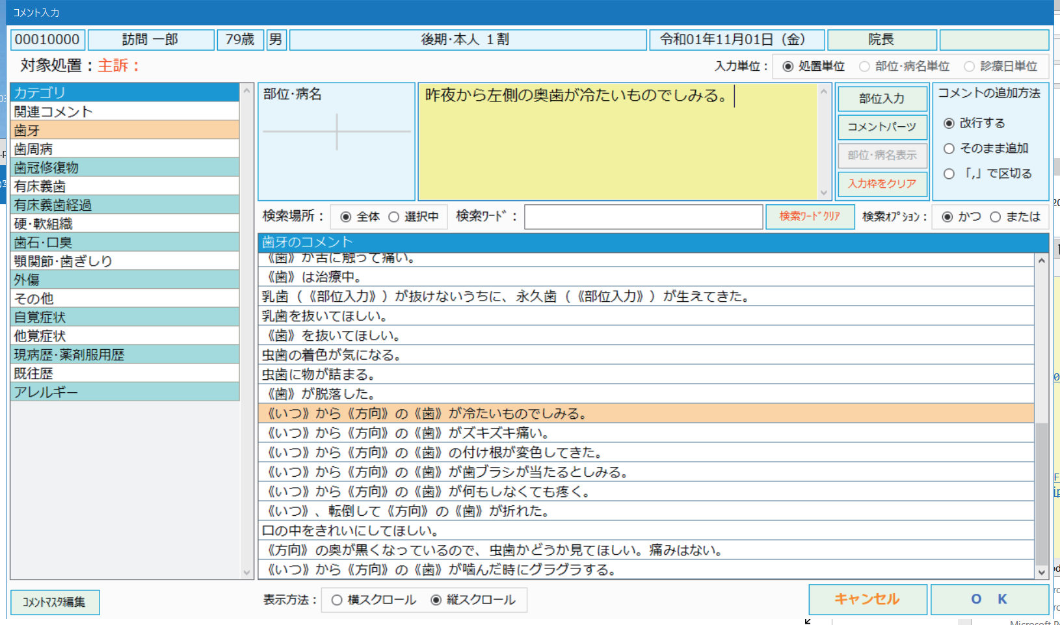Click the キャンセル button

(x=868, y=598)
